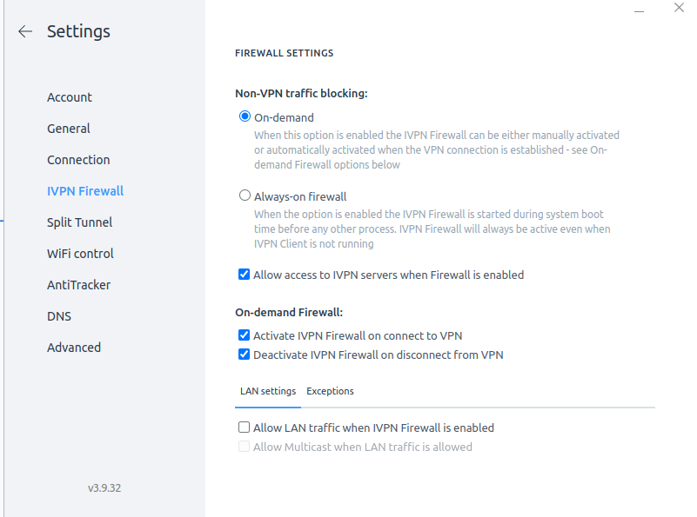Image resolution: width=697 pixels, height=517 pixels.
Task: Uncheck Deactivate IVPN Firewall on disconnect
Action: coord(245,355)
